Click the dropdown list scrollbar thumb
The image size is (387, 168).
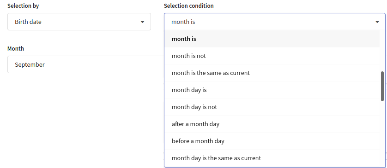pos(382,86)
